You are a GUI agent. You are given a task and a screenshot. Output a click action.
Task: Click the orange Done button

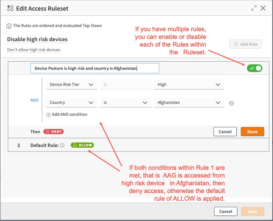coord(252,132)
